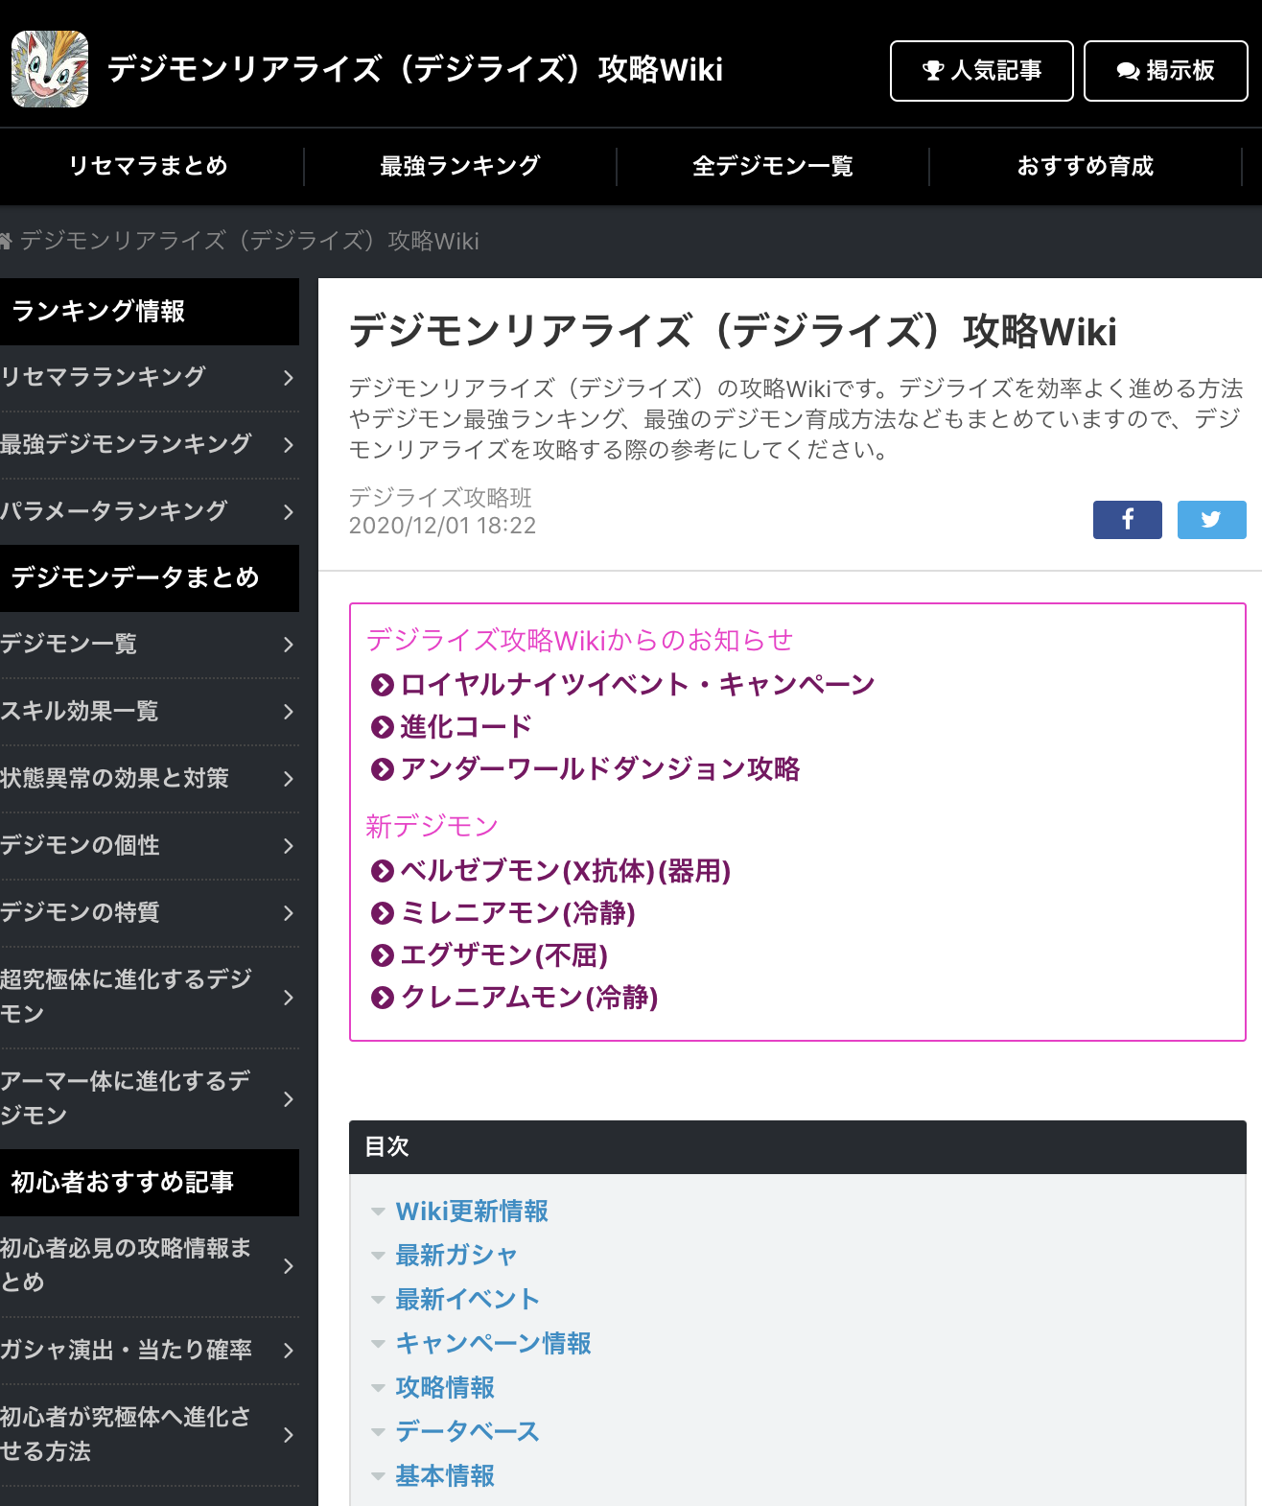The height and width of the screenshot is (1506, 1262).
Task: Open ミレニアモン(冷静) new Digimon link
Action: (x=518, y=913)
